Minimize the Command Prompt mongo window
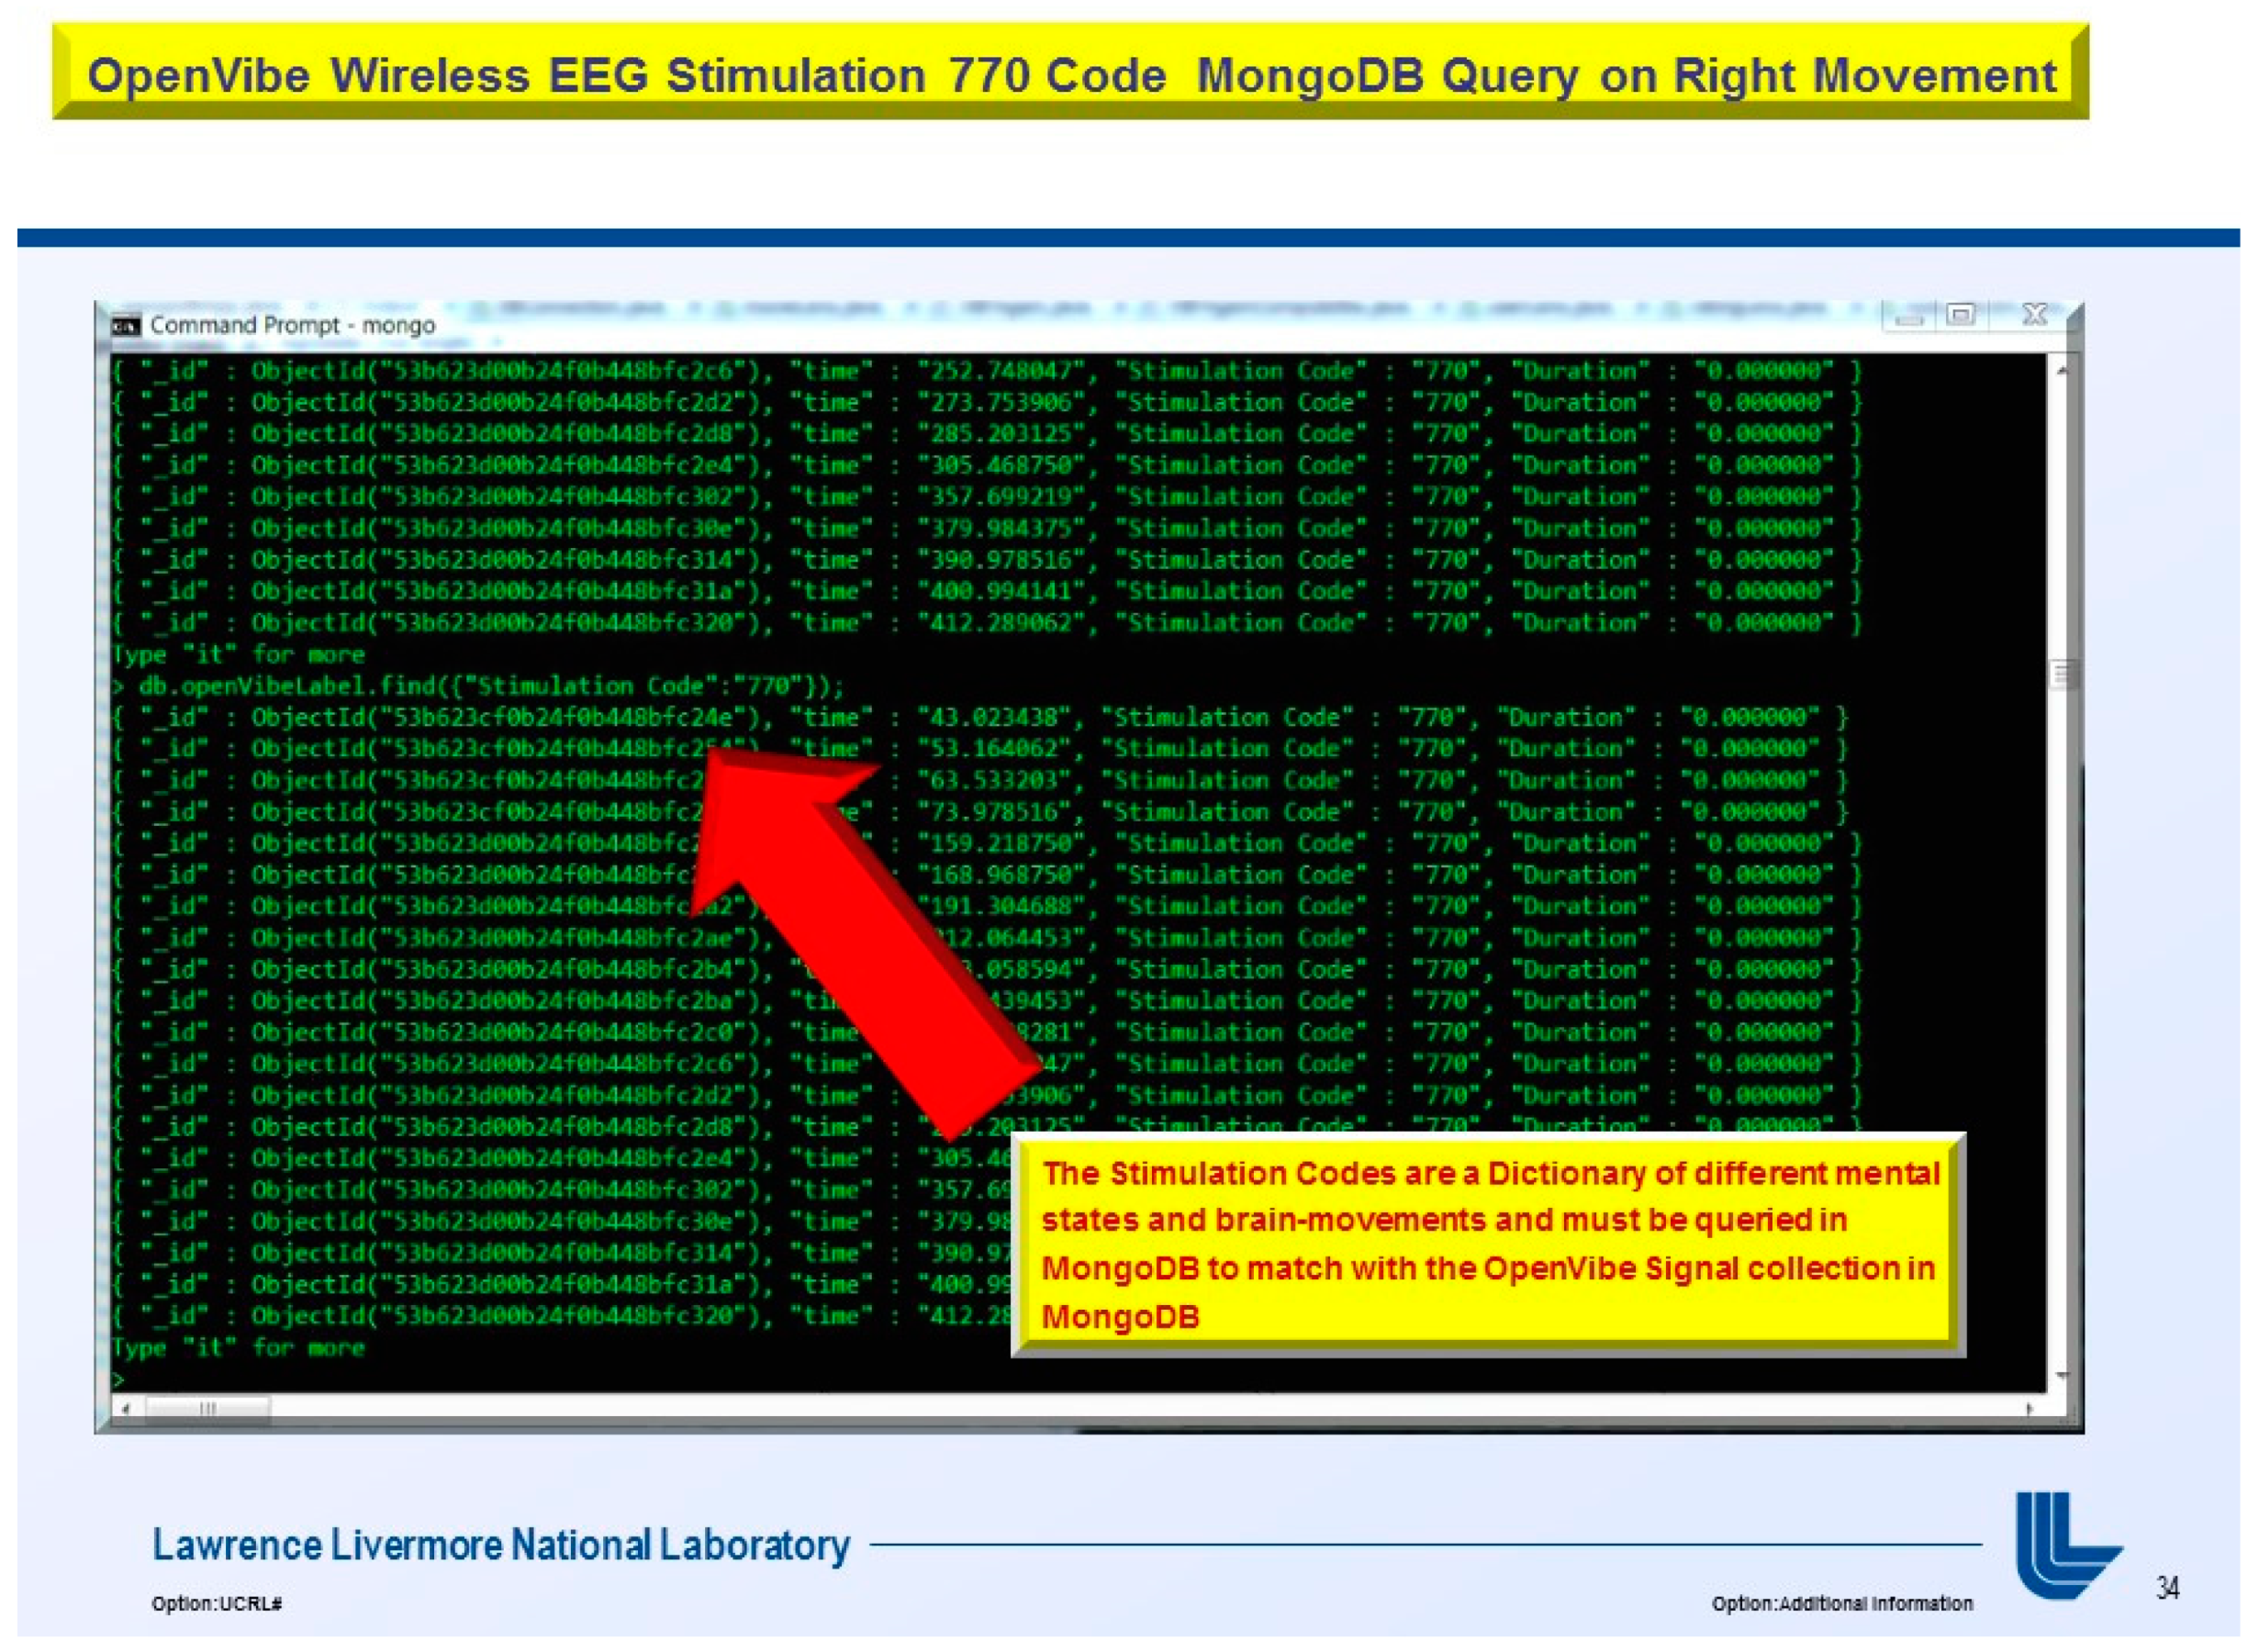2259x1652 pixels. [1908, 318]
